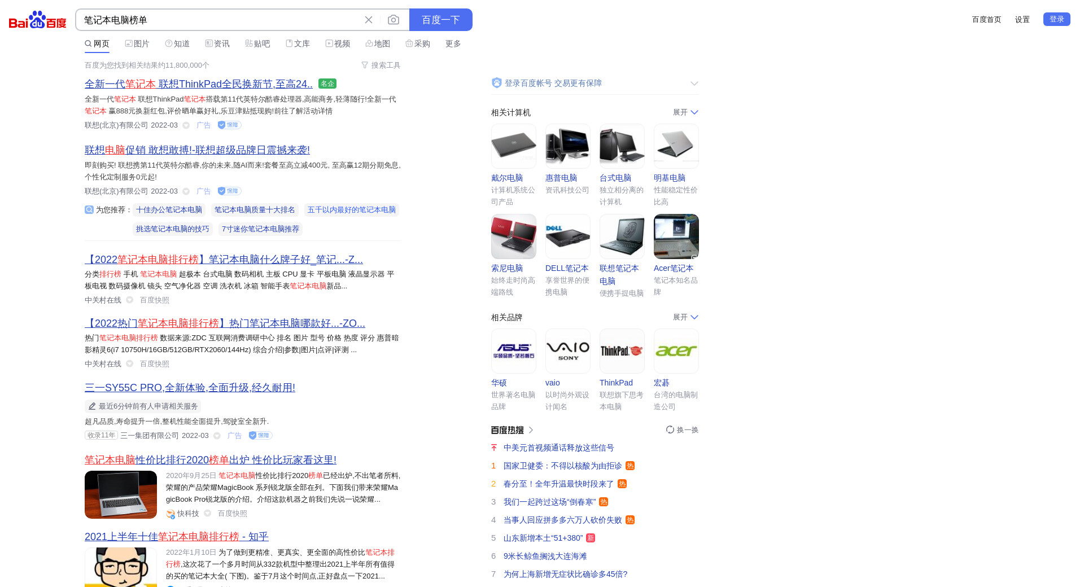Click the 登录 button

click(1056, 19)
